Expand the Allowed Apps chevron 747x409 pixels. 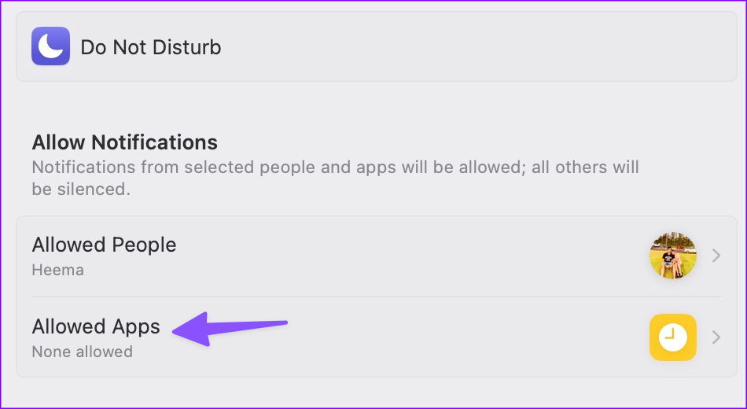[x=716, y=337]
